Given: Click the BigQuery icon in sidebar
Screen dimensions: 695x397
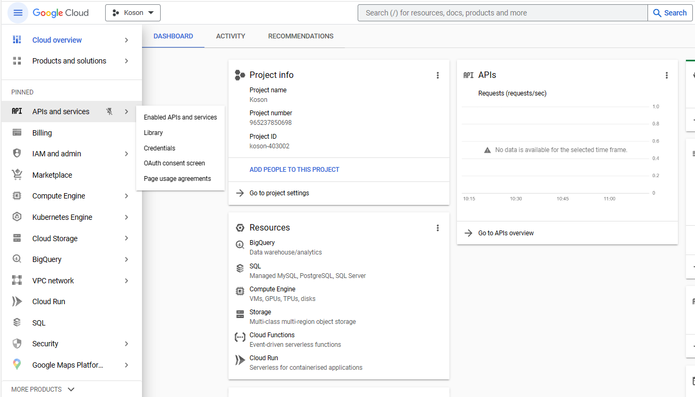Looking at the screenshot, I should pos(17,259).
